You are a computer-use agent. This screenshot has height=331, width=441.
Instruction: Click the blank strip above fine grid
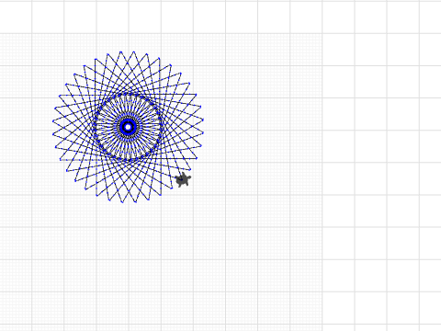click(161, 17)
